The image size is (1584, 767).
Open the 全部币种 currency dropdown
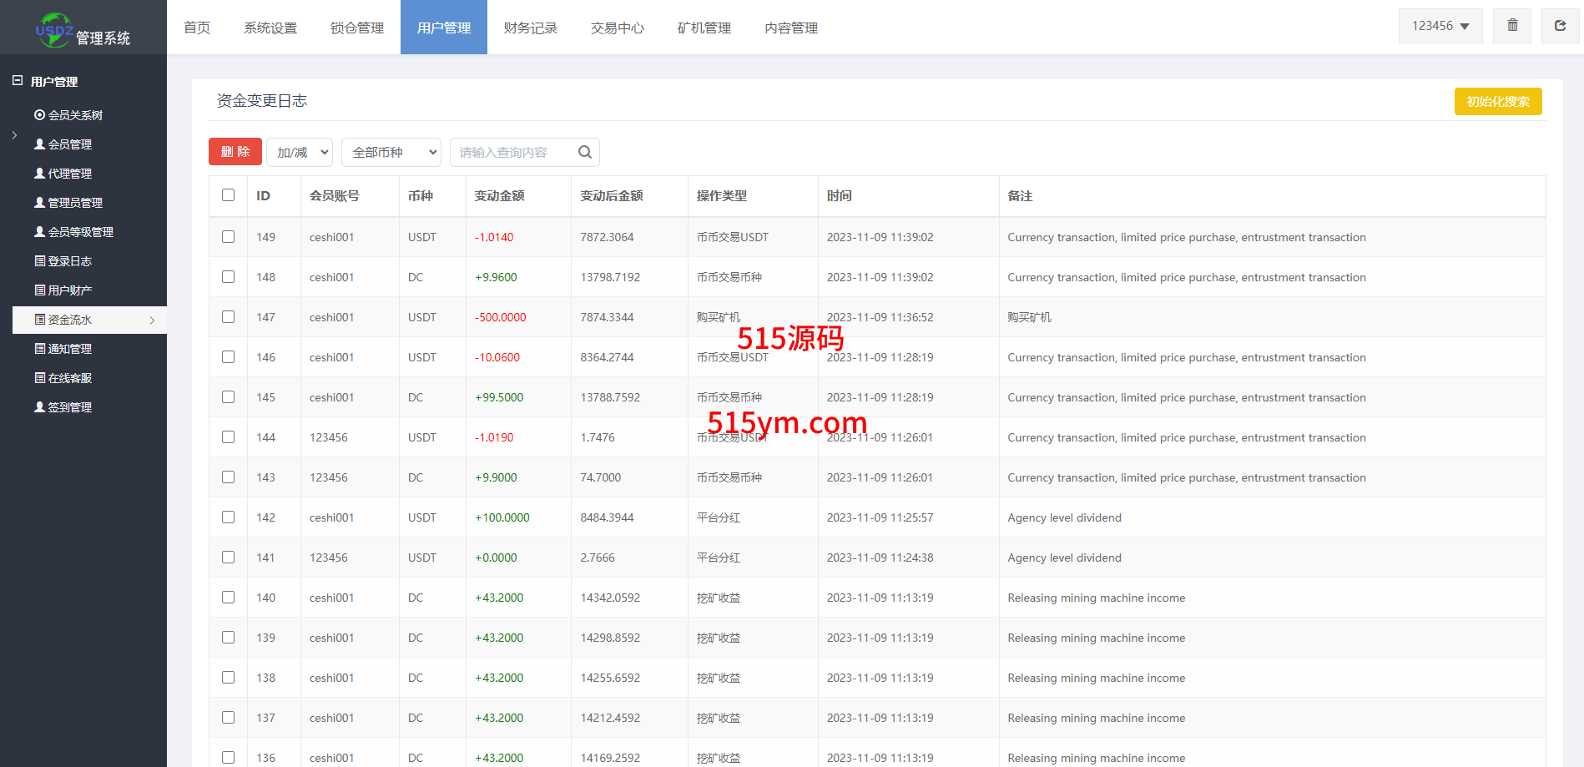pos(391,152)
